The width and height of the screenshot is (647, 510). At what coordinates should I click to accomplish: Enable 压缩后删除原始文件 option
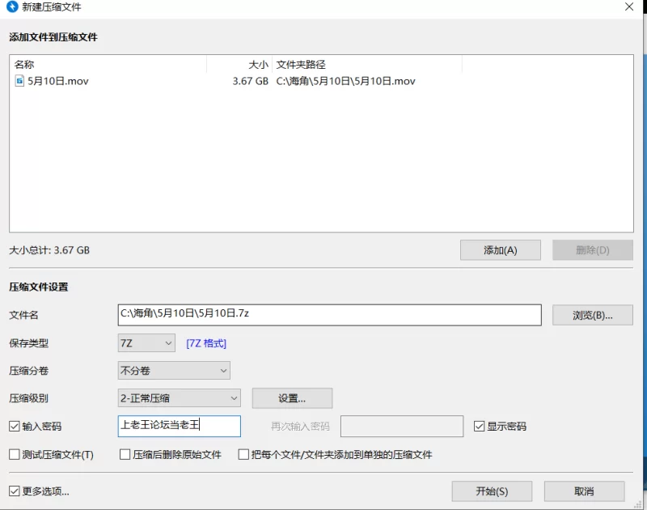click(x=125, y=455)
